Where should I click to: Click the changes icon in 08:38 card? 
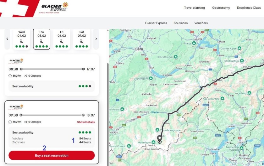[25, 76]
